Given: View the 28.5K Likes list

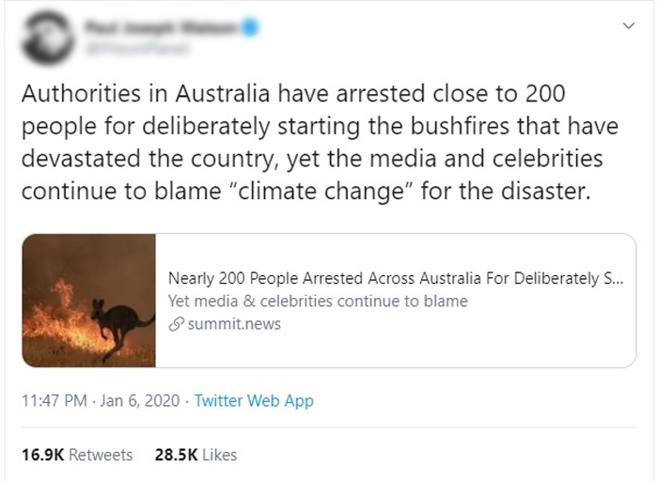Looking at the screenshot, I should click(x=196, y=455).
